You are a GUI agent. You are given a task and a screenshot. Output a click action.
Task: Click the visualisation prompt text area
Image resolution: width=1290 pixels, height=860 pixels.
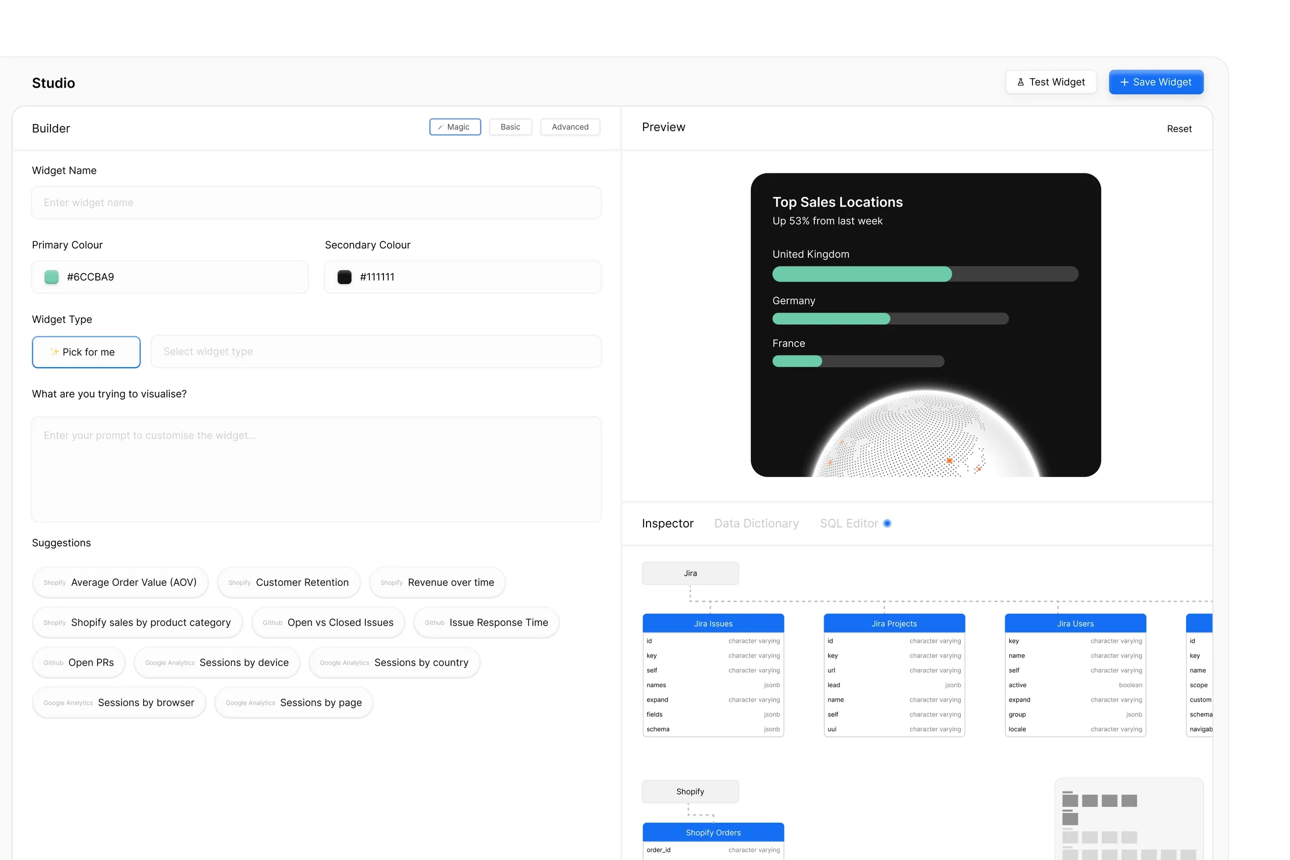point(316,470)
